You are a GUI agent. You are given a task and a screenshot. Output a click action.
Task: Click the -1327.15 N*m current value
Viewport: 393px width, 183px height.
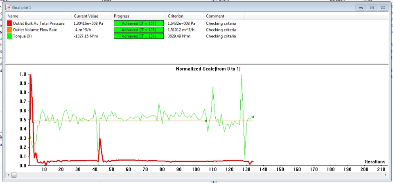(x=86, y=36)
